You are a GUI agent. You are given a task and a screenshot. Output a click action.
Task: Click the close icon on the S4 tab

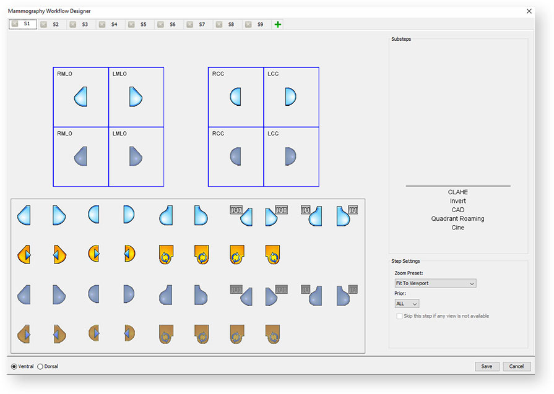[102, 24]
